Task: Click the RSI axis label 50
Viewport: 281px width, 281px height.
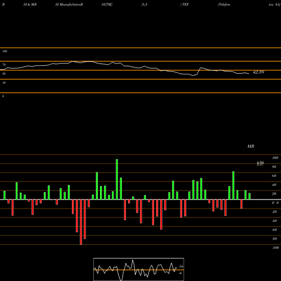Action: (4, 74)
